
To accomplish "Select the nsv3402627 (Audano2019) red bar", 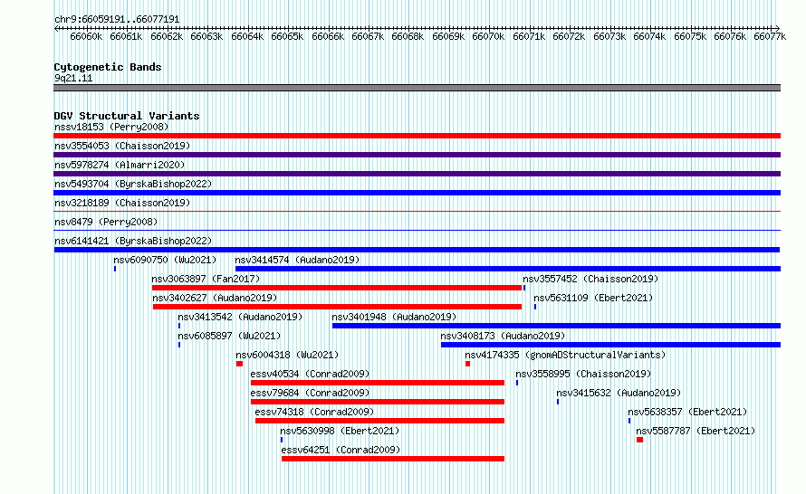I will [337, 307].
